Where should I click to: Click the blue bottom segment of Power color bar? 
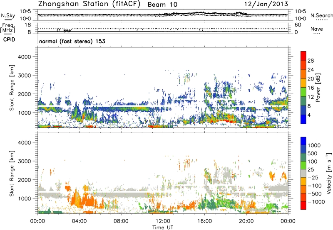tap(303, 119)
